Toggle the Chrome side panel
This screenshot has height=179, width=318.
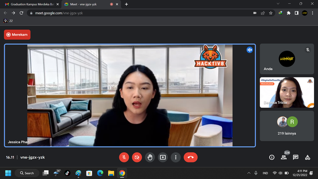[x=297, y=13]
